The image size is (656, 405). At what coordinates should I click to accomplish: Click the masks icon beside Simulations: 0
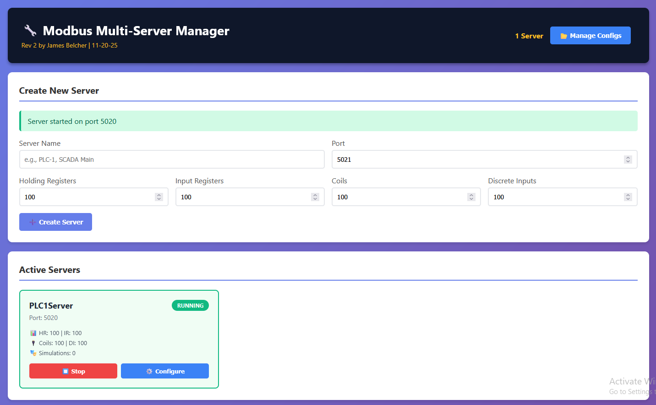point(33,353)
